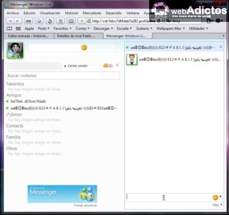Expand the Utilidades bookmarks dropdown
Viewport: 229px width, 215px height.
[x=198, y=29]
